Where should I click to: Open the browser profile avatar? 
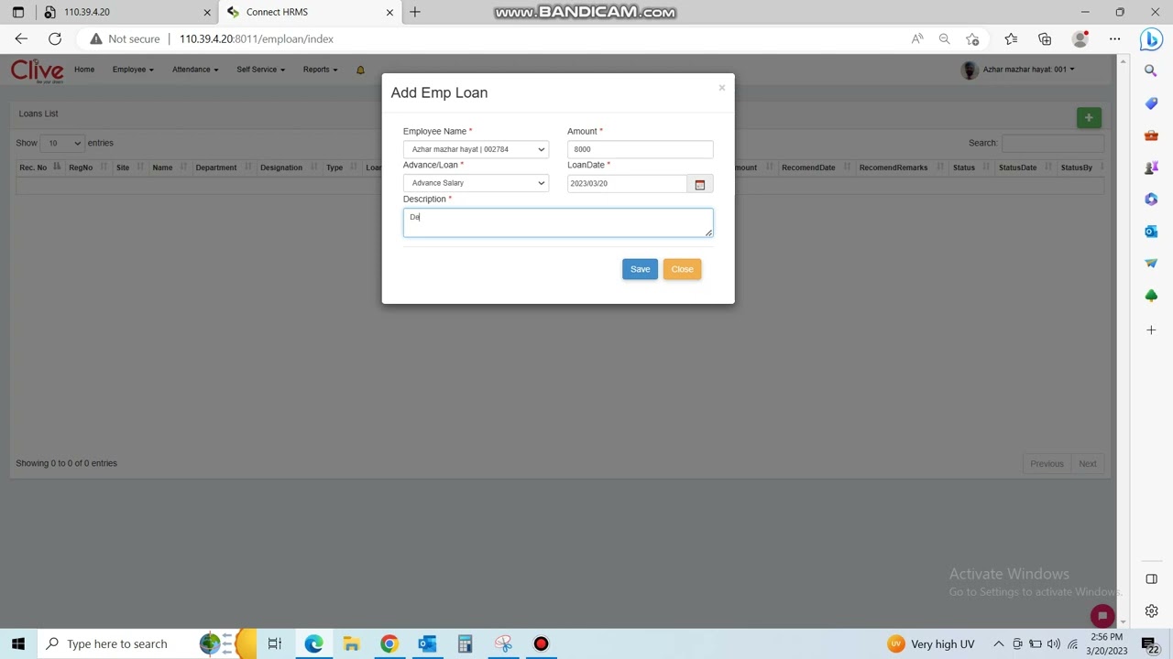coord(1080,38)
